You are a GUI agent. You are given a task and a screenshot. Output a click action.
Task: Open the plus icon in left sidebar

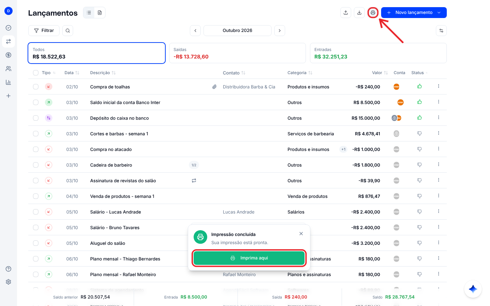9,96
